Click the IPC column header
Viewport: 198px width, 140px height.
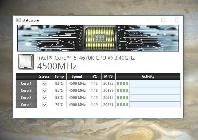click(x=94, y=76)
